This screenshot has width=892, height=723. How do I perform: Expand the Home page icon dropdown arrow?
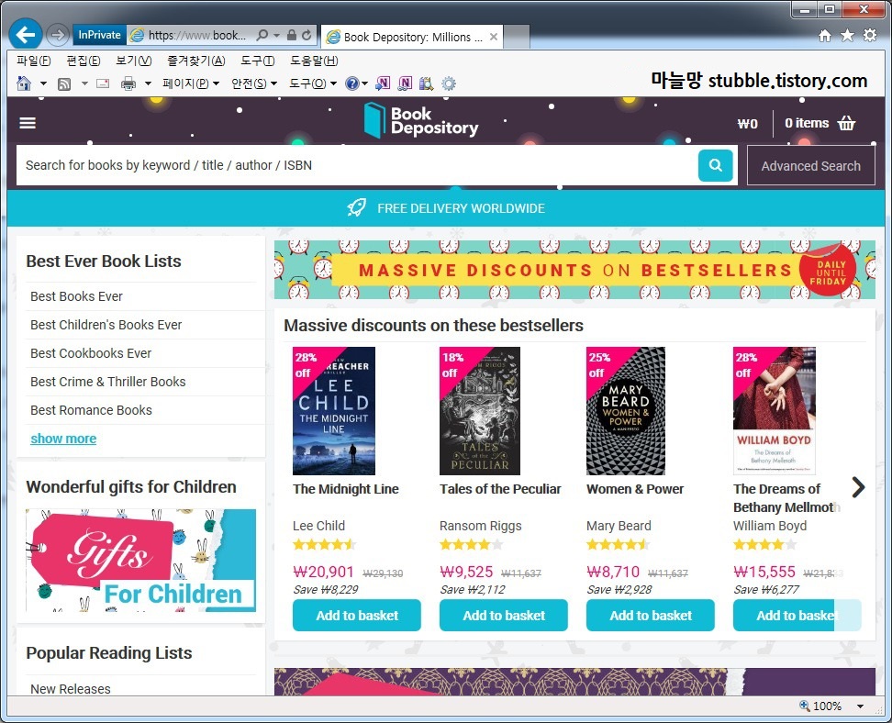click(x=43, y=83)
